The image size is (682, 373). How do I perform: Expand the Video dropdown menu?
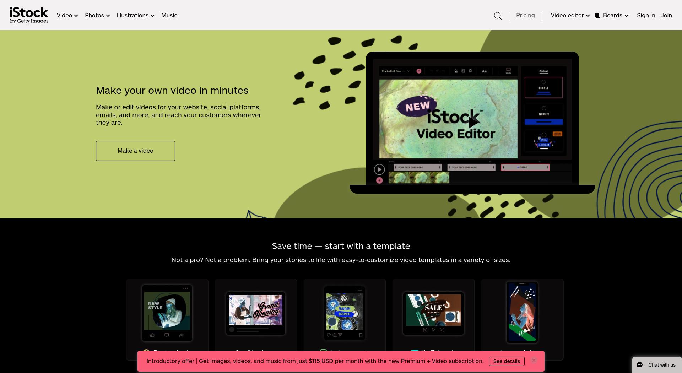point(67,16)
